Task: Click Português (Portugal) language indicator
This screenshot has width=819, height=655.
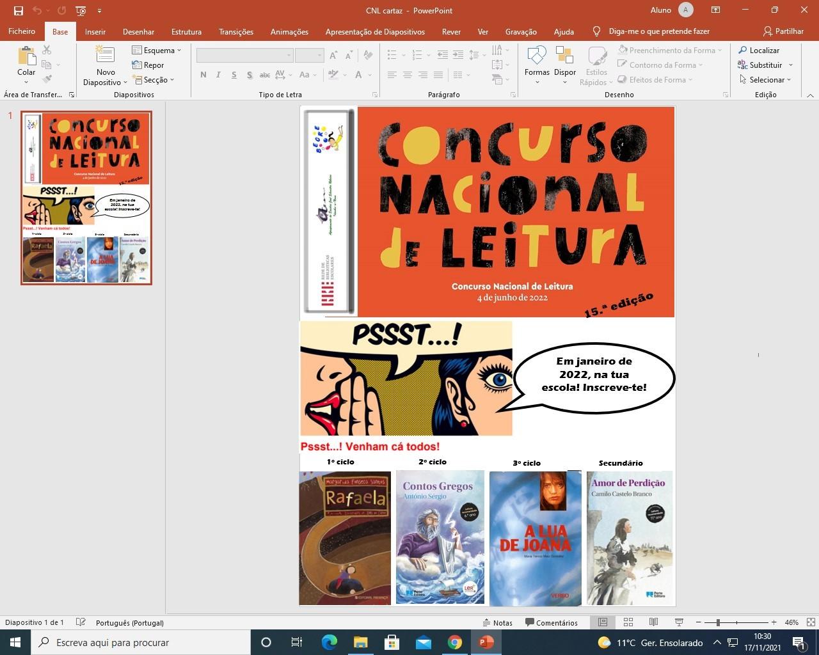Action: click(x=130, y=622)
